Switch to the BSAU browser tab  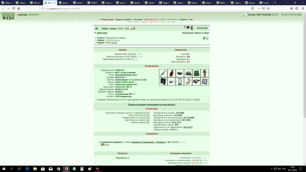point(223,3)
